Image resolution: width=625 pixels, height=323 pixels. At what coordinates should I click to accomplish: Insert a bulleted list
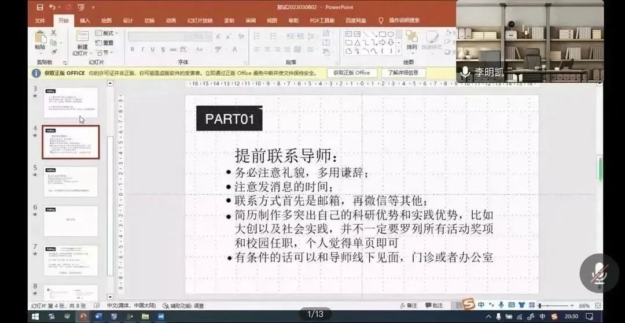point(258,36)
